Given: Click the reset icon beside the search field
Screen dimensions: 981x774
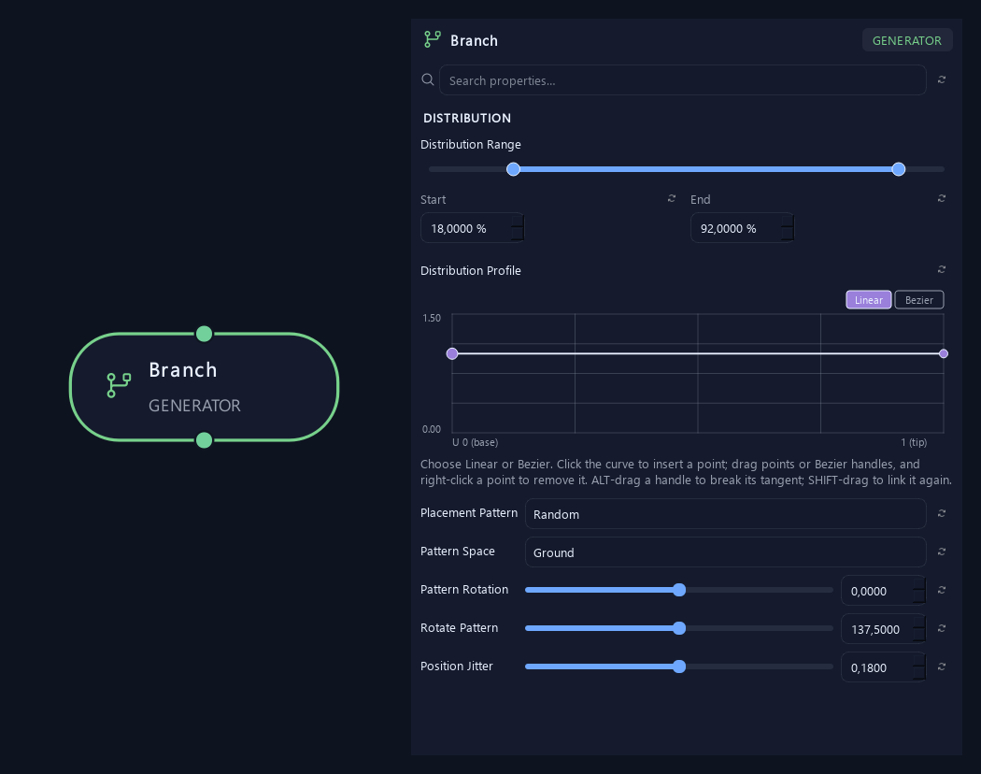Looking at the screenshot, I should [942, 79].
